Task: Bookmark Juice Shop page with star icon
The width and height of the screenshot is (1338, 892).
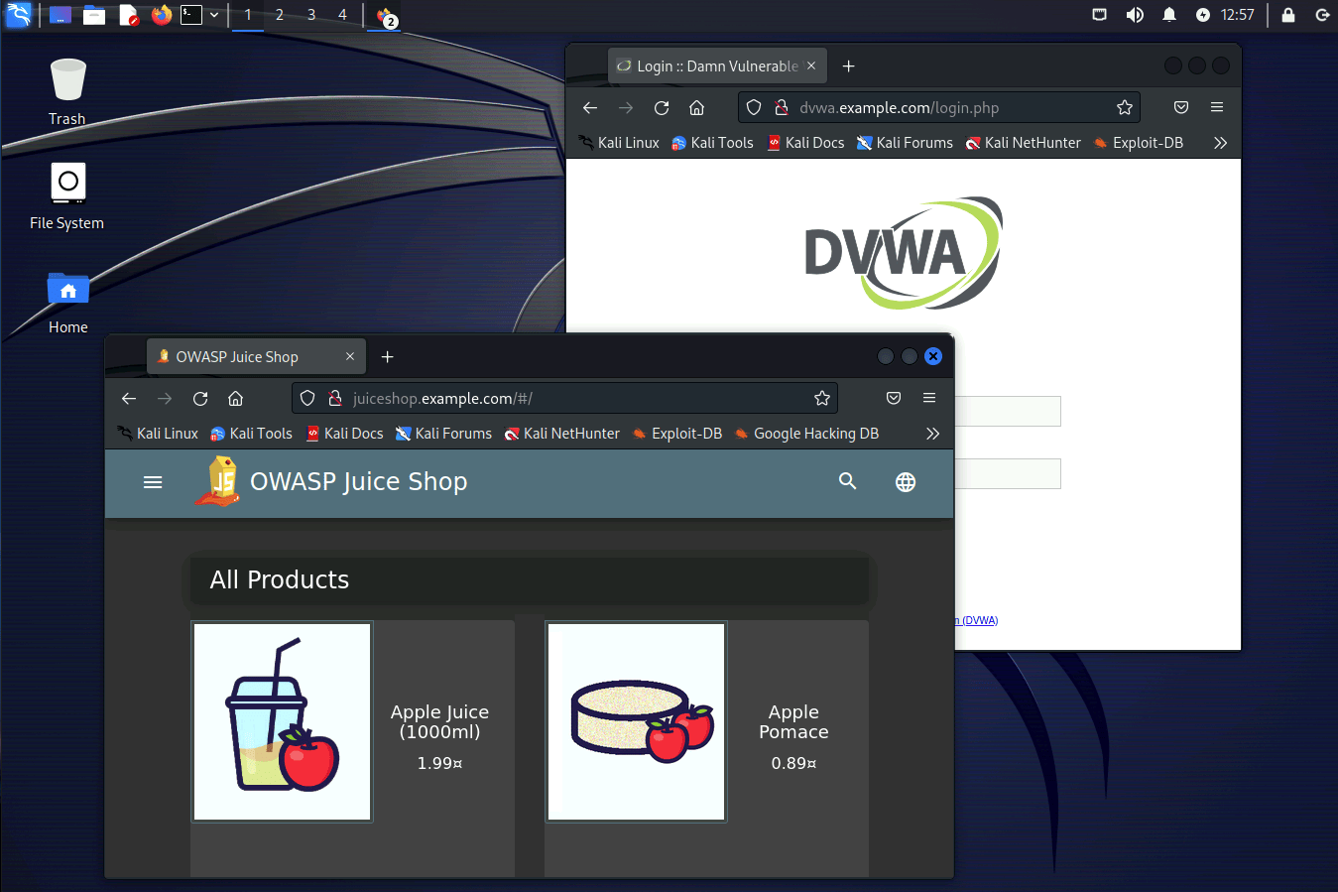Action: (821, 398)
